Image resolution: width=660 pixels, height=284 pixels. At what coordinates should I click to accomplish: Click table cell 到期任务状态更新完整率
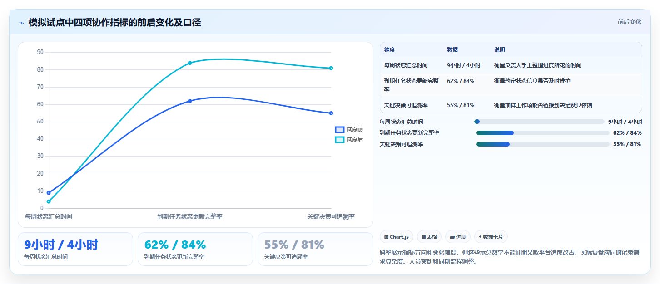(x=412, y=85)
